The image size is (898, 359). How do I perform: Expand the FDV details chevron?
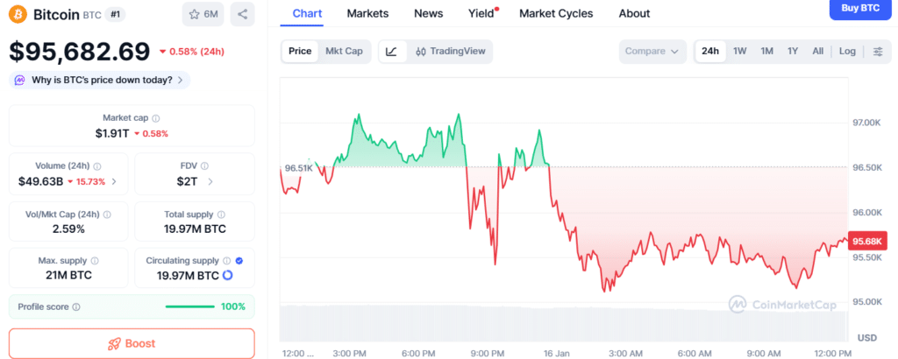point(210,182)
